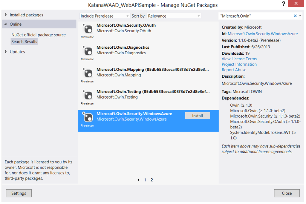Open the Sort by Relevance dropdown

tap(174, 16)
